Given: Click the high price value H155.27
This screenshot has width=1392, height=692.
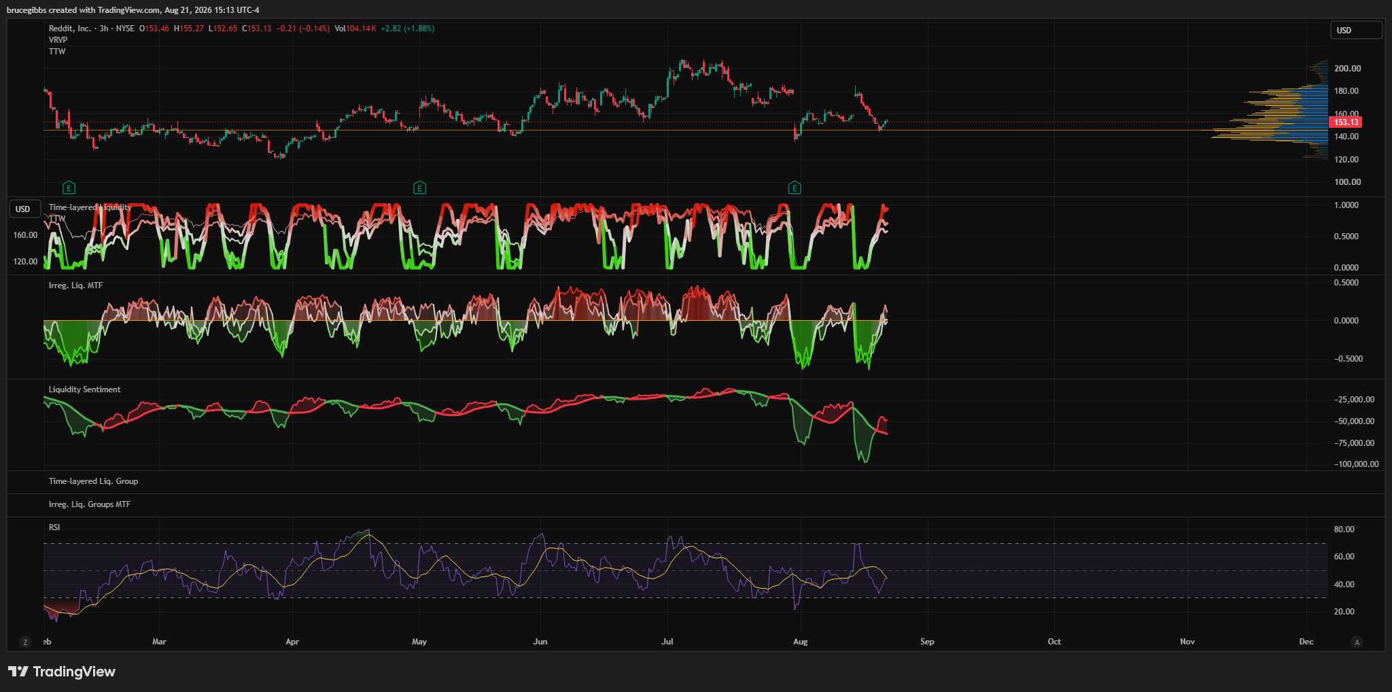Looking at the screenshot, I should click(189, 29).
